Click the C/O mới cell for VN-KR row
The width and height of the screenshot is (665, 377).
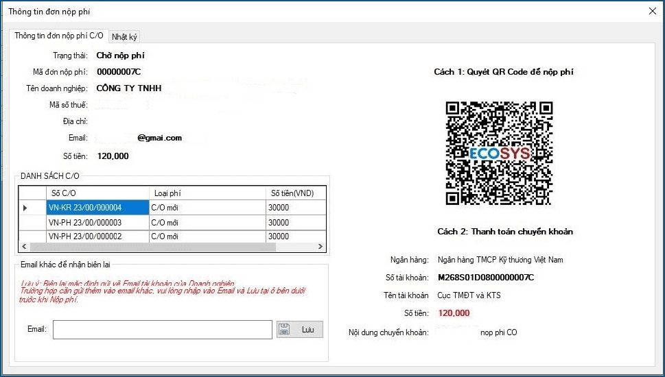pos(207,208)
